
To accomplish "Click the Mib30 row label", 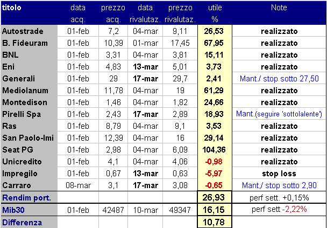I will (x=13, y=210).
